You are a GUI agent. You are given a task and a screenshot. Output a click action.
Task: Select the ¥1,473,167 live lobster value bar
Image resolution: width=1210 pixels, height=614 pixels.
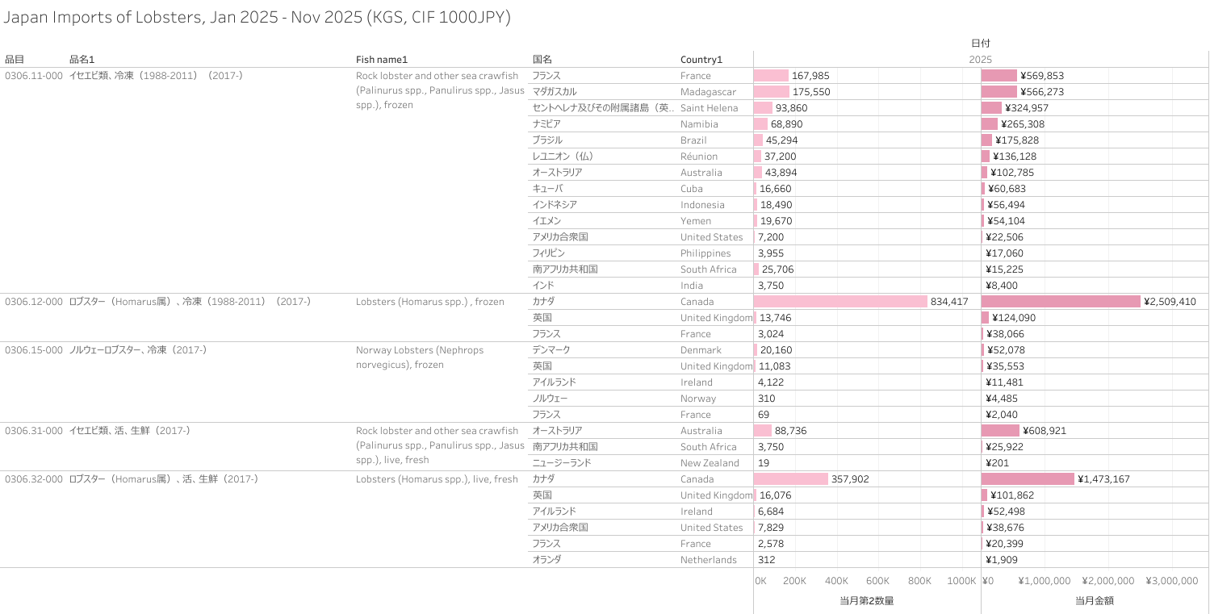[1027, 478]
